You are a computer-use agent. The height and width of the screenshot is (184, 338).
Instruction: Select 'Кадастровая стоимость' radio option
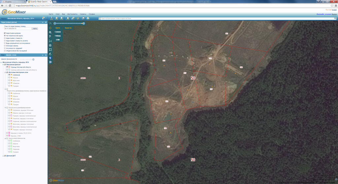5,38
